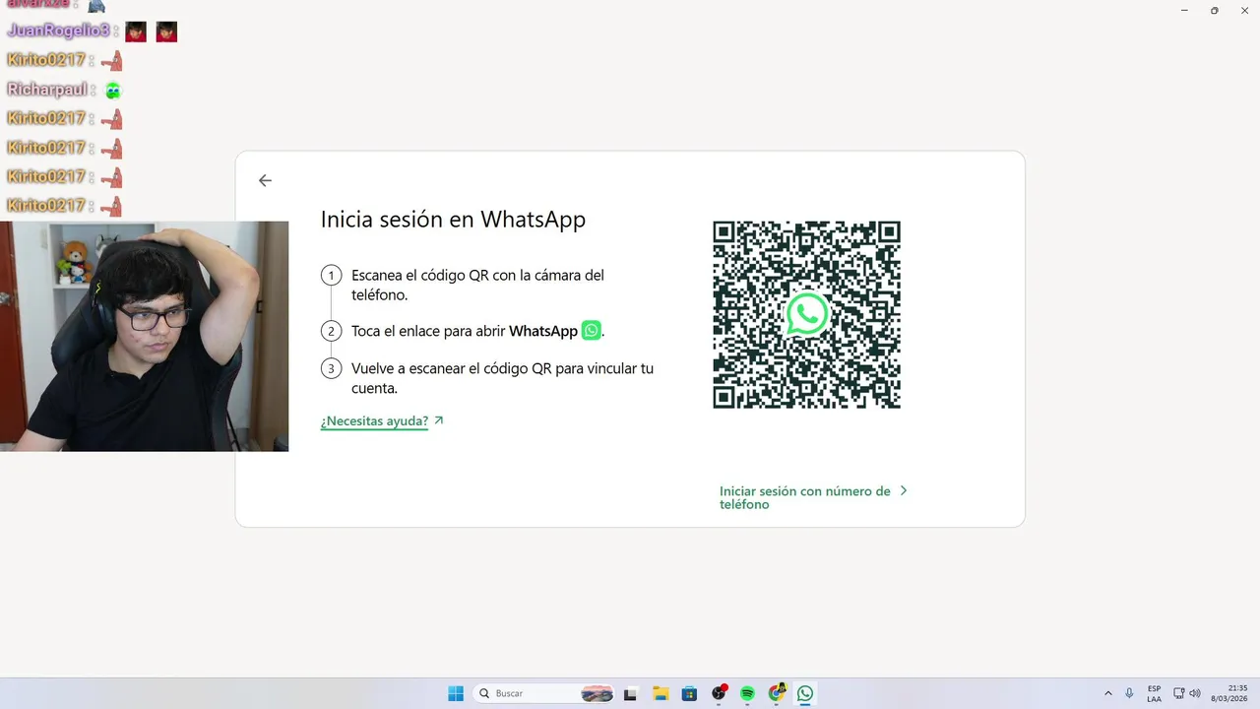
Task: Click the webcam overlay video
Action: click(x=144, y=336)
